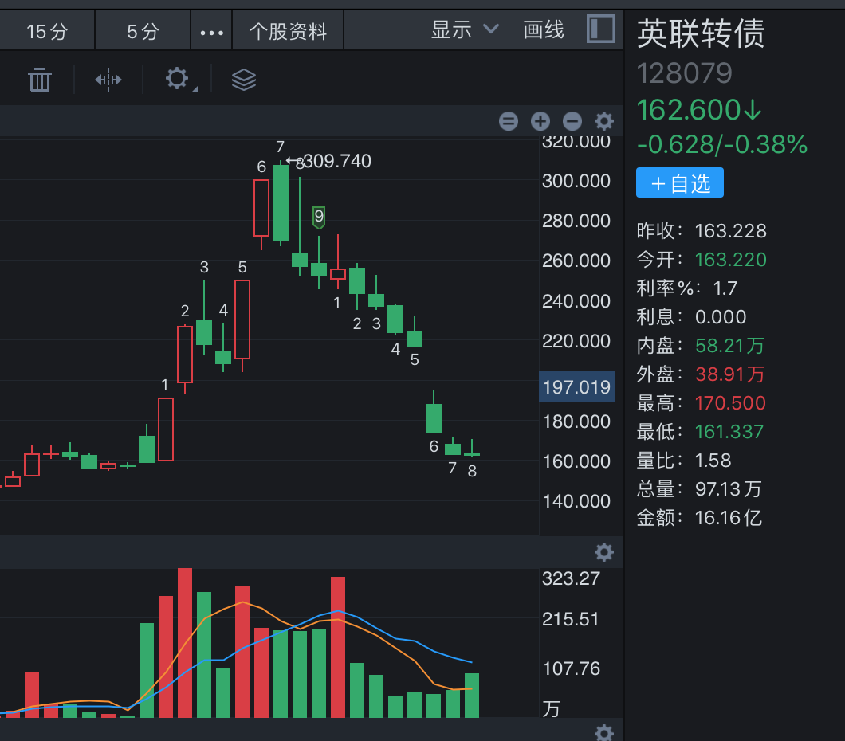Zoom in chart with plus icon
Viewport: 845px width, 741px height.
(540, 121)
